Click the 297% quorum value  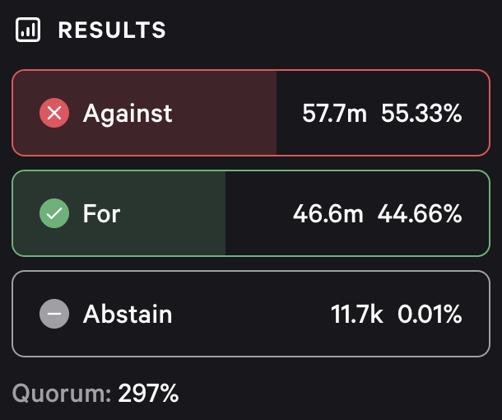148,393
